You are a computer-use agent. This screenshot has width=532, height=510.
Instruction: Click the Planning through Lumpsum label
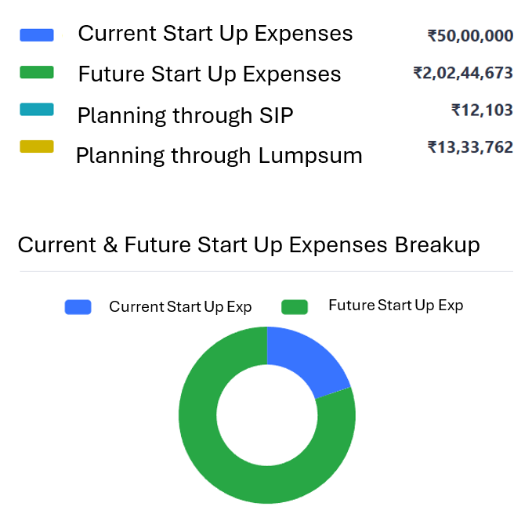219,155
